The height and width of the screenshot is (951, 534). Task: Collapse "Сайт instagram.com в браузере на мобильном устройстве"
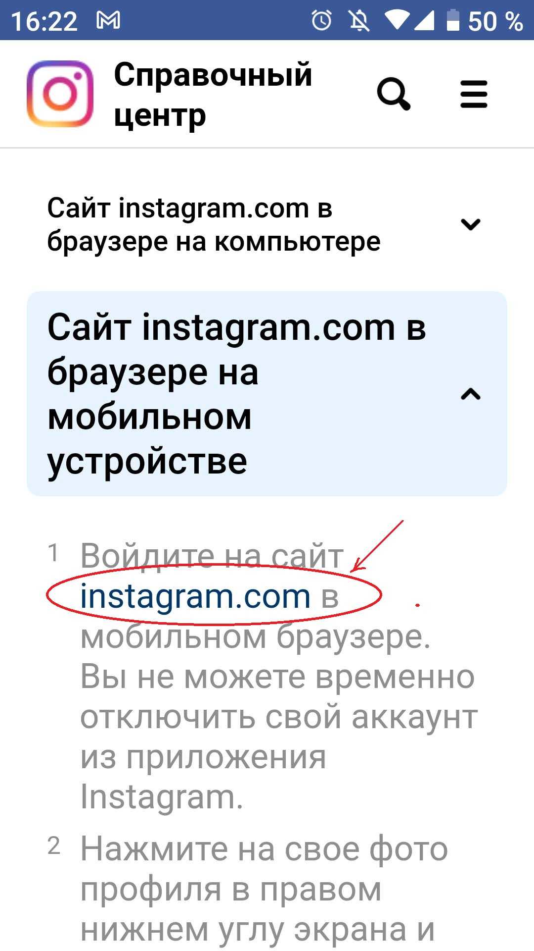pyautogui.click(x=267, y=394)
